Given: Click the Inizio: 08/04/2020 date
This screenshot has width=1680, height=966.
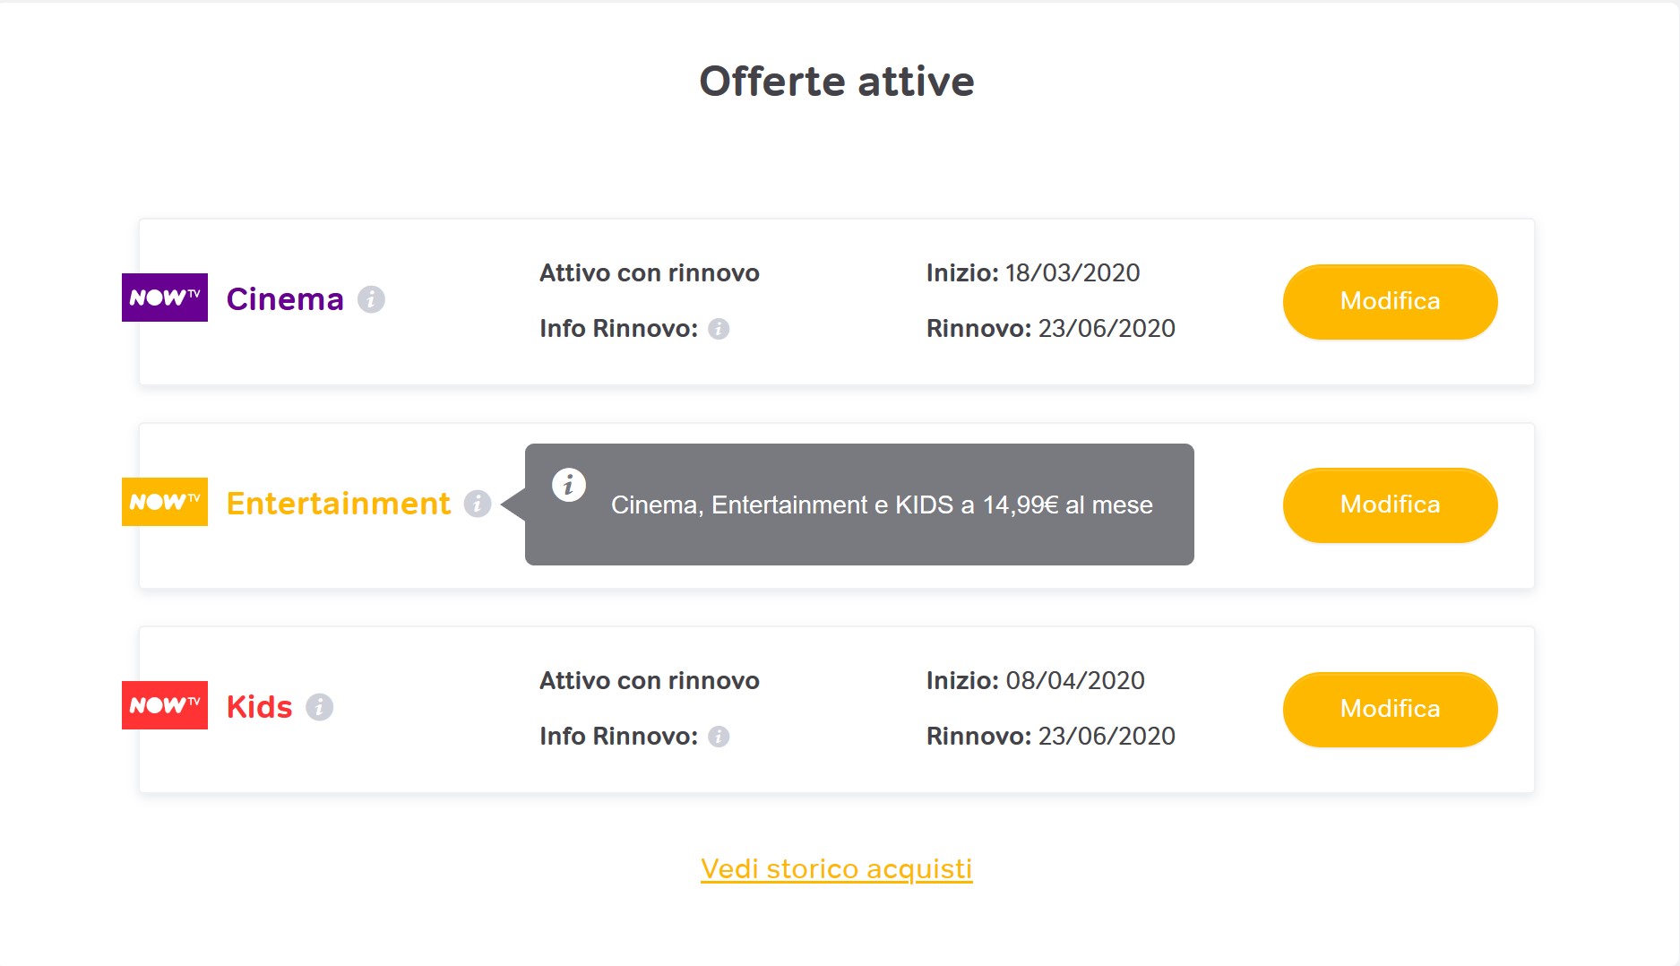Looking at the screenshot, I should [1036, 681].
